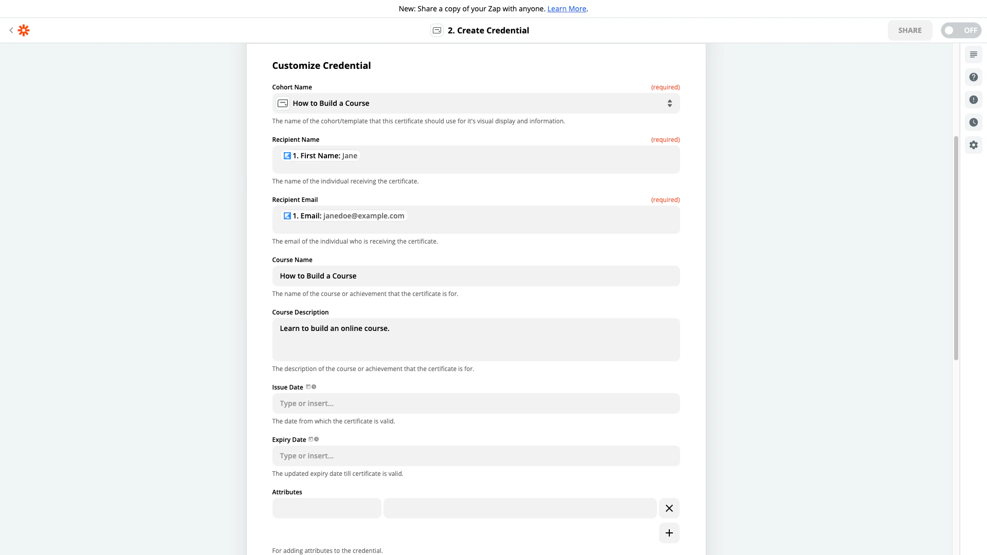This screenshot has width=987, height=555.
Task: Click the Cohort Name dropdown arrows
Action: pyautogui.click(x=669, y=103)
